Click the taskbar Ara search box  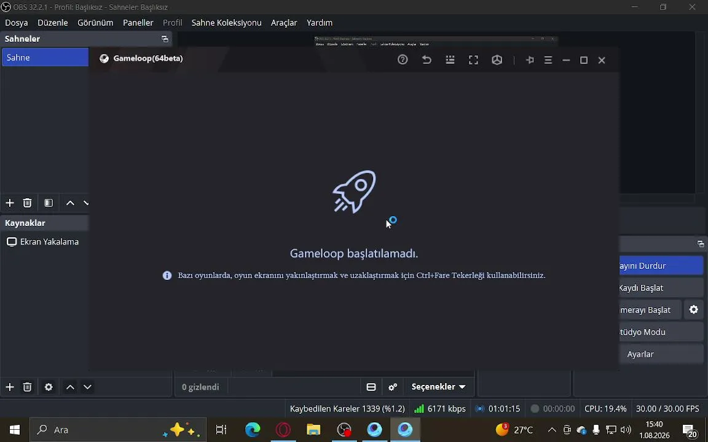tap(118, 430)
